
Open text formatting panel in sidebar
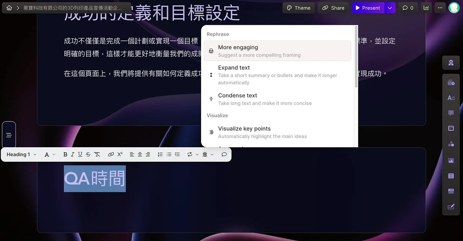(x=451, y=98)
